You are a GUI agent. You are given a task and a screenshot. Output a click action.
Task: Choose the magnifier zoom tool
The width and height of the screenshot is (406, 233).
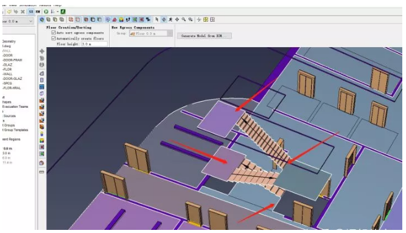(184, 20)
